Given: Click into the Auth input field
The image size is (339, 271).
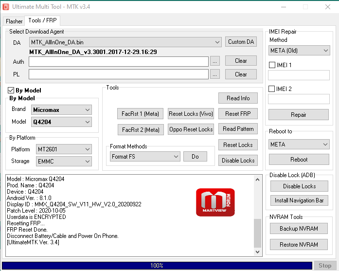Looking at the screenshot, I should coord(119,62).
